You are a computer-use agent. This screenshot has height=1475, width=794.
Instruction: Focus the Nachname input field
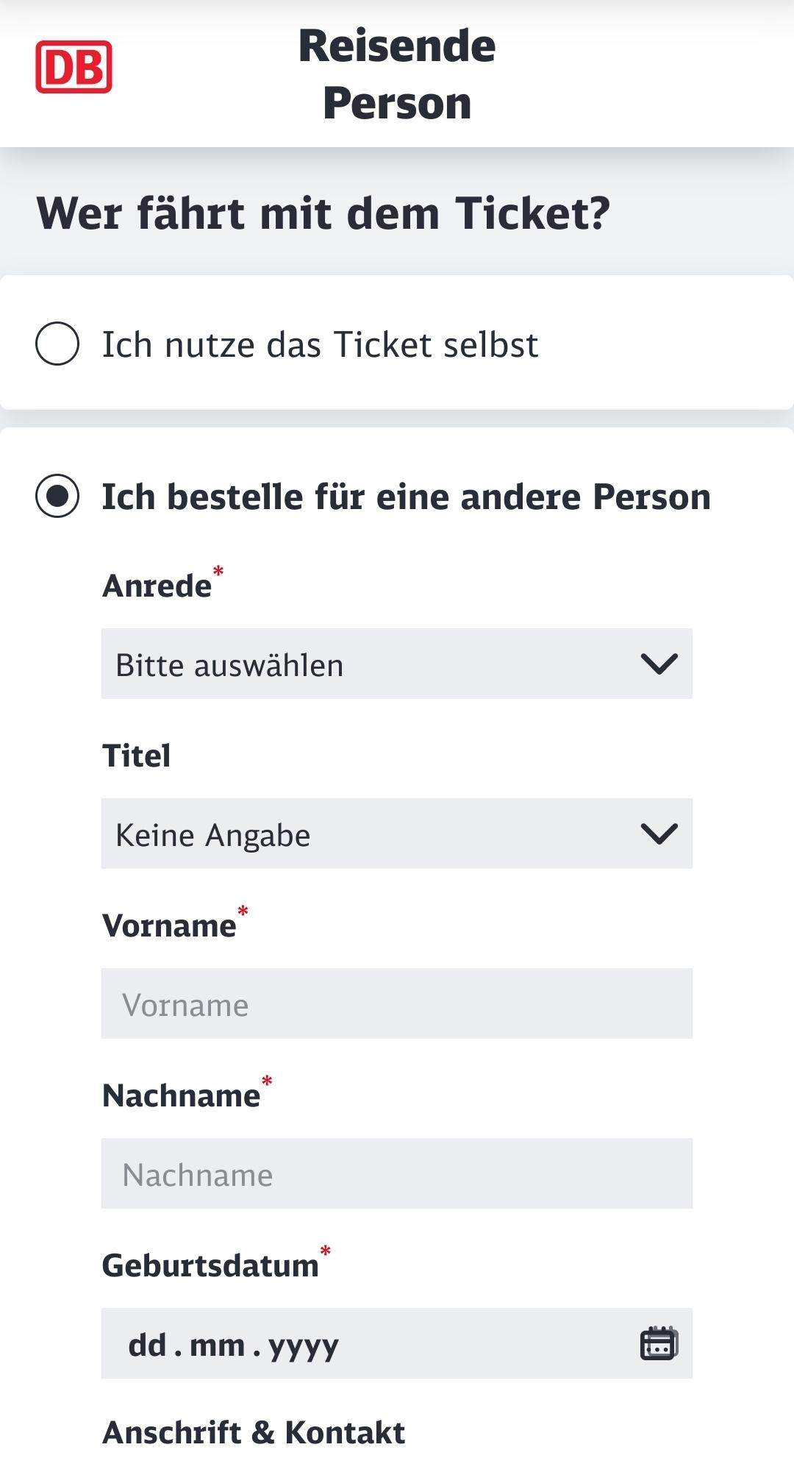(397, 1174)
